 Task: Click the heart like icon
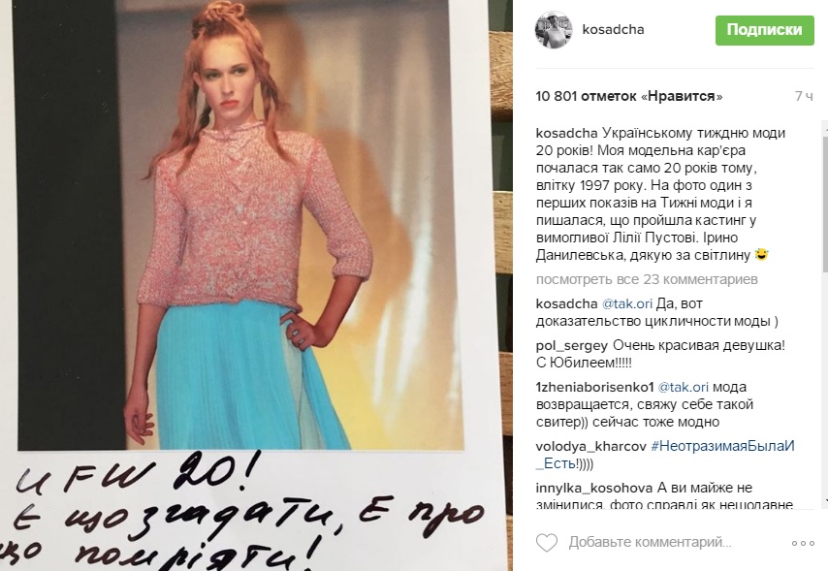547,543
